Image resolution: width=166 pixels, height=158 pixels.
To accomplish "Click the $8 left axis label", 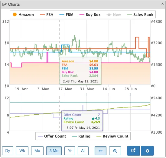I will tap(7, 43).
